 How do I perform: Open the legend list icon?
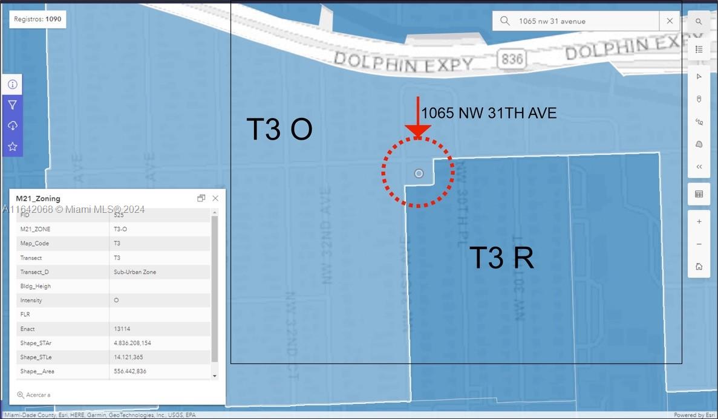point(699,49)
